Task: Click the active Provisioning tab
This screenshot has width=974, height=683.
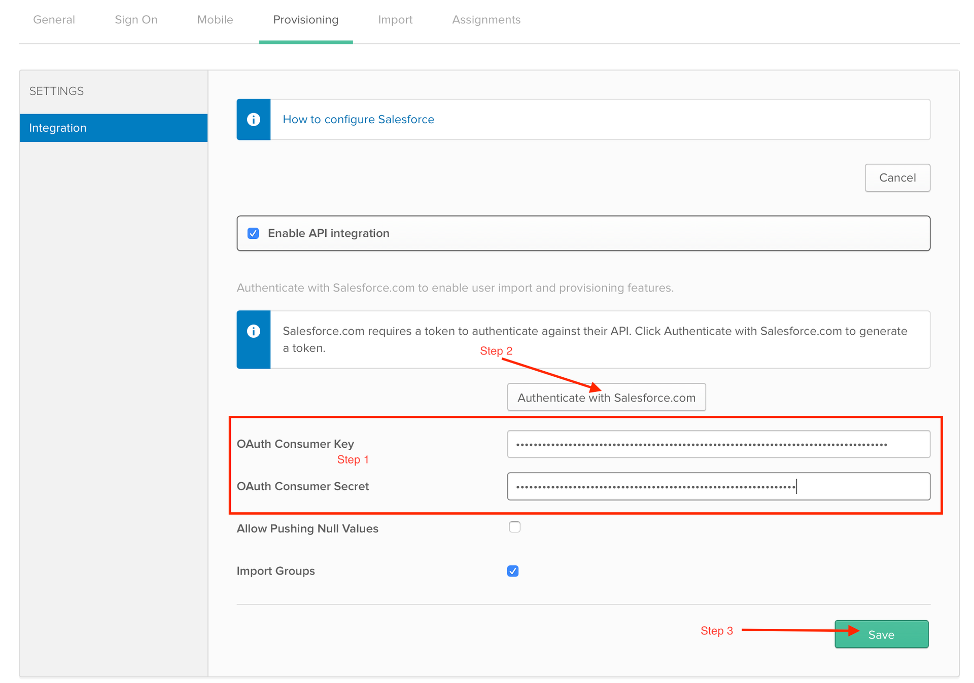Action: pyautogui.click(x=305, y=20)
